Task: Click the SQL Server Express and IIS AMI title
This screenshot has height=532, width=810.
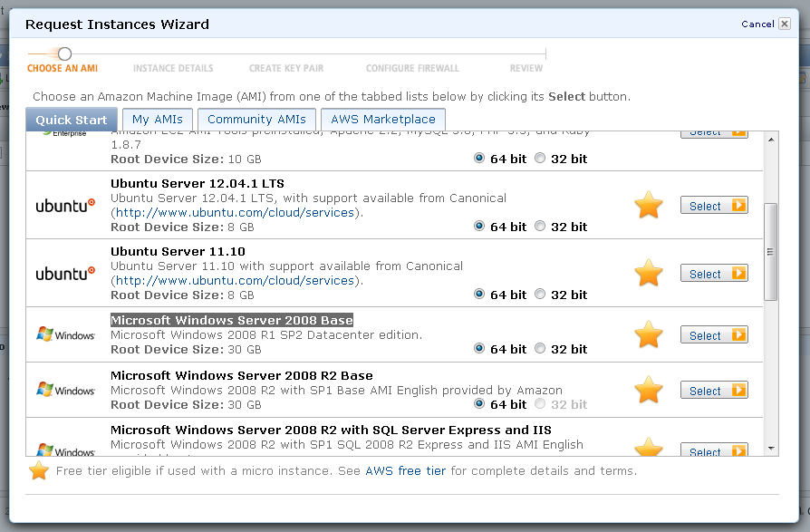Action: pyautogui.click(x=331, y=430)
